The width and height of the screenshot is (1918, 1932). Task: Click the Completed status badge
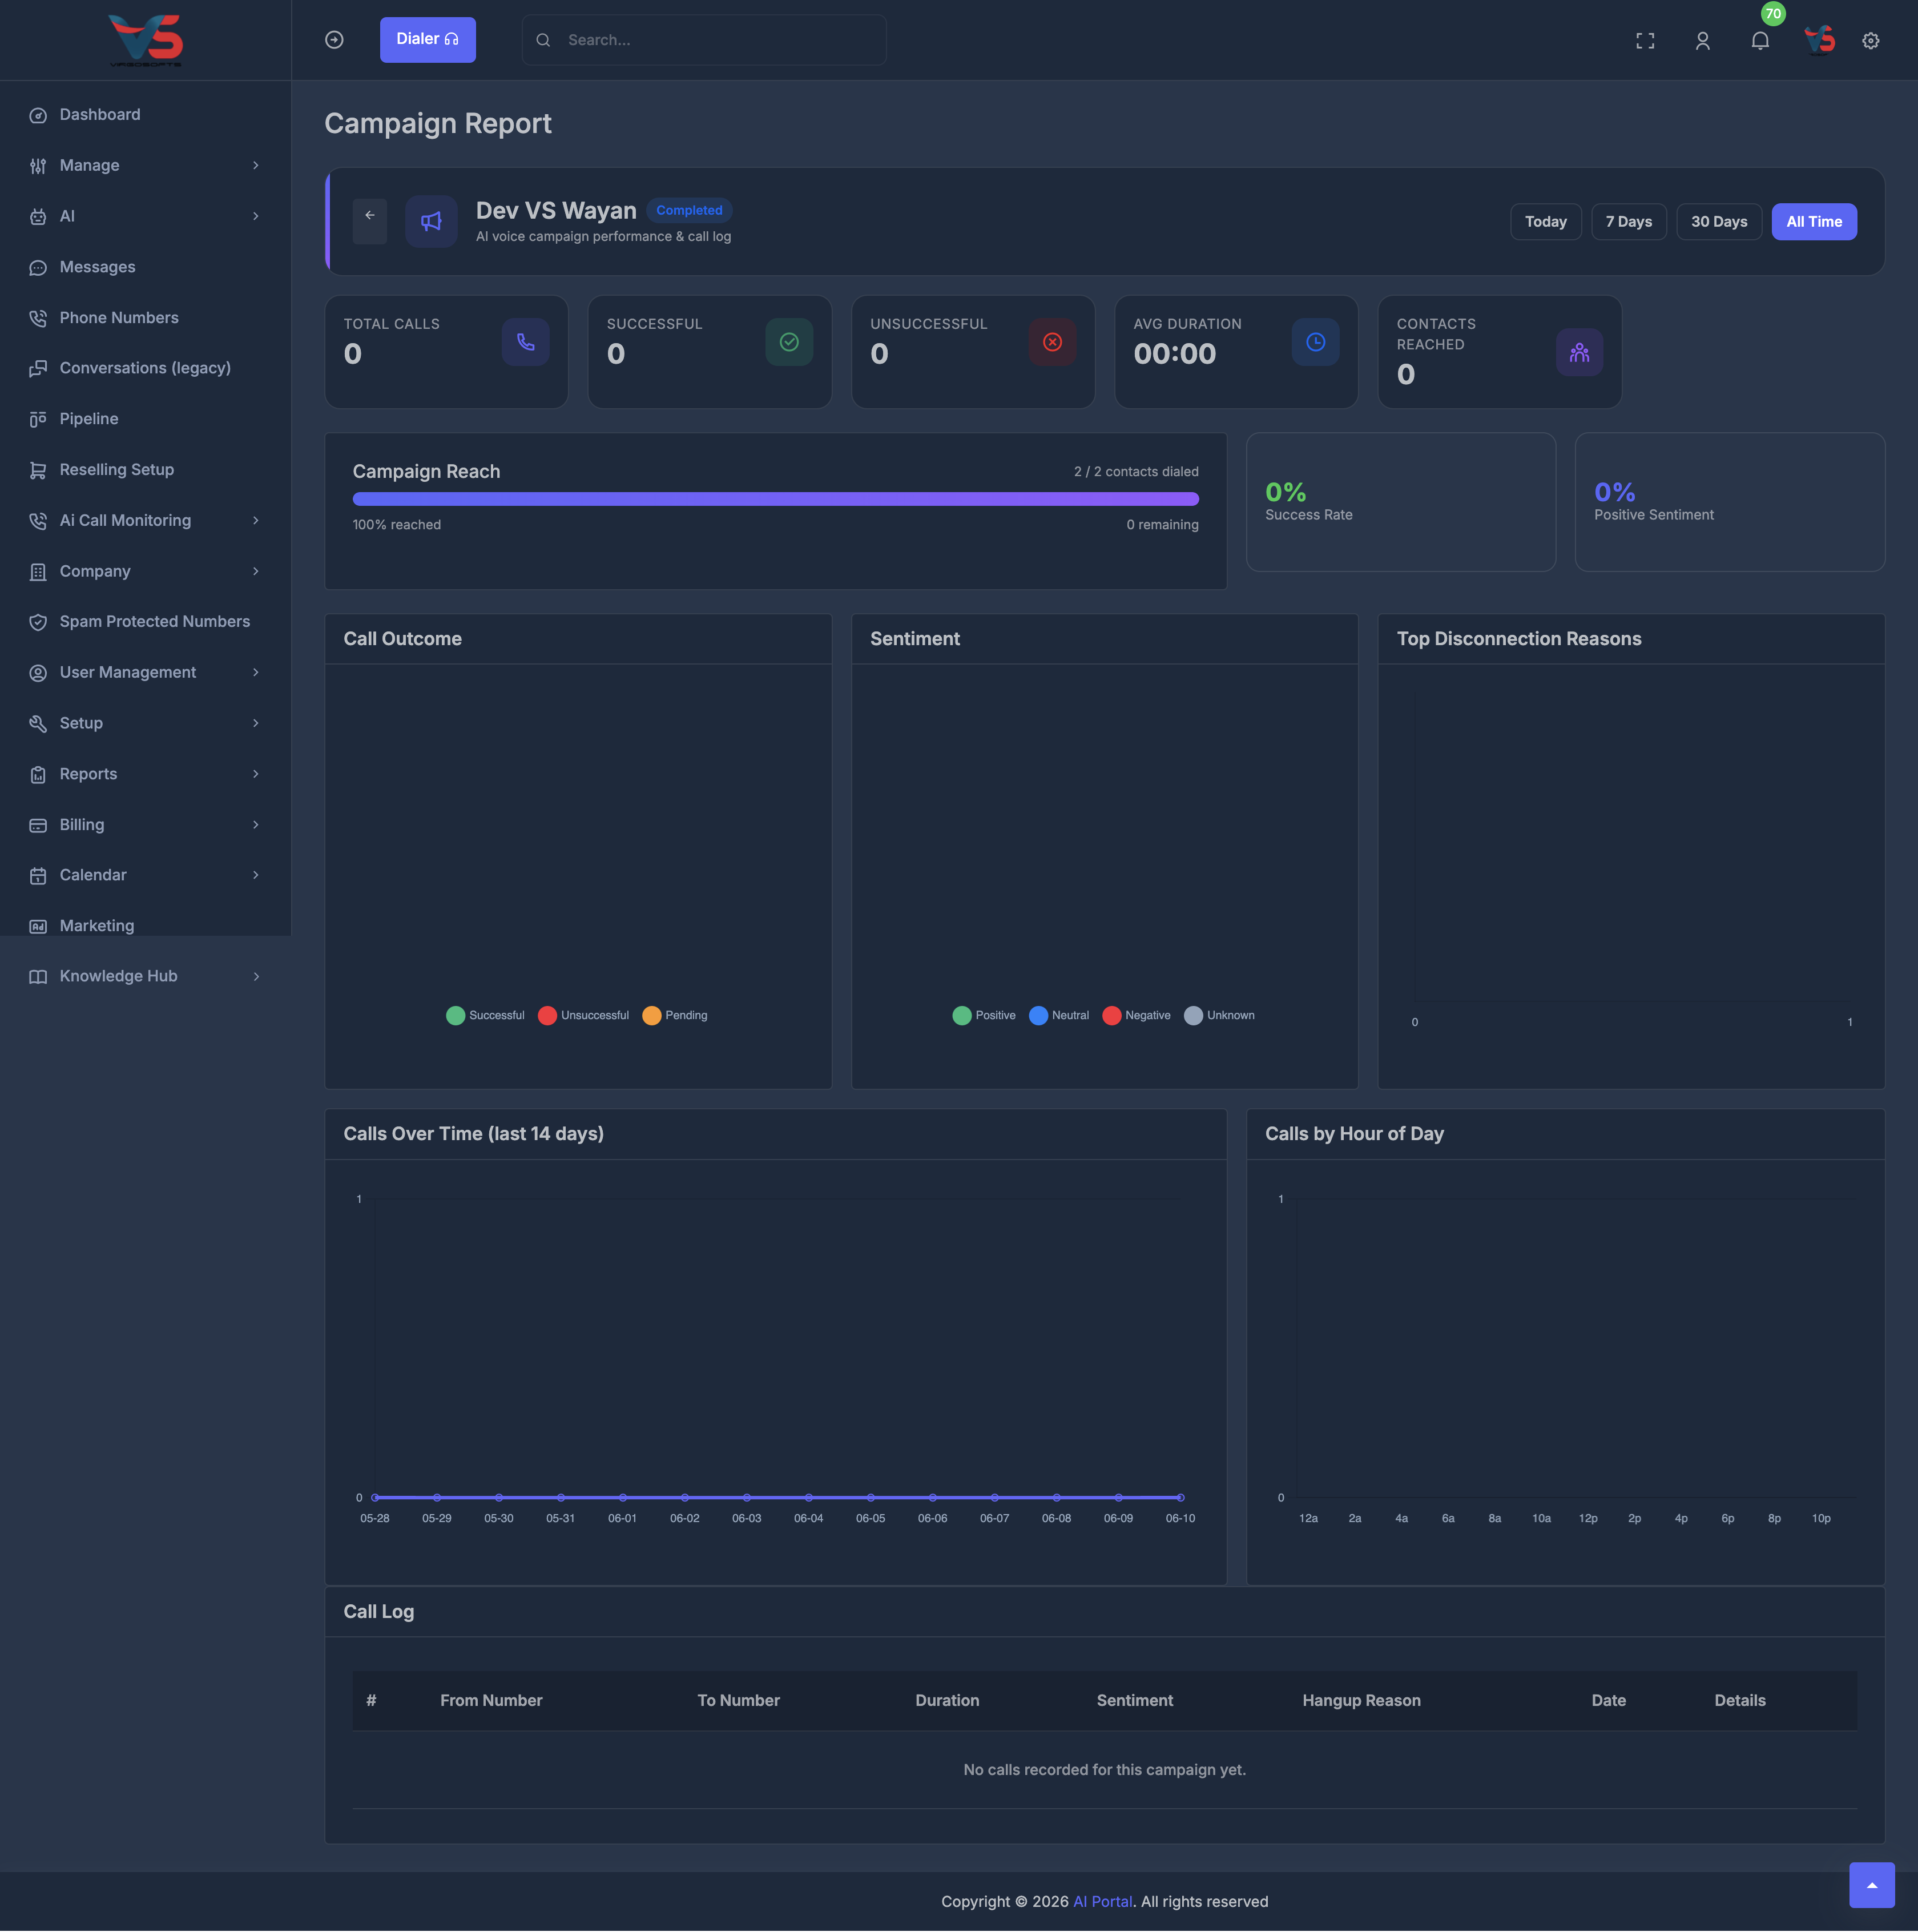[x=689, y=210]
